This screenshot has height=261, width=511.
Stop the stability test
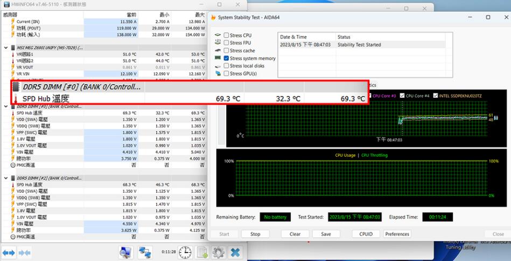click(x=255, y=234)
